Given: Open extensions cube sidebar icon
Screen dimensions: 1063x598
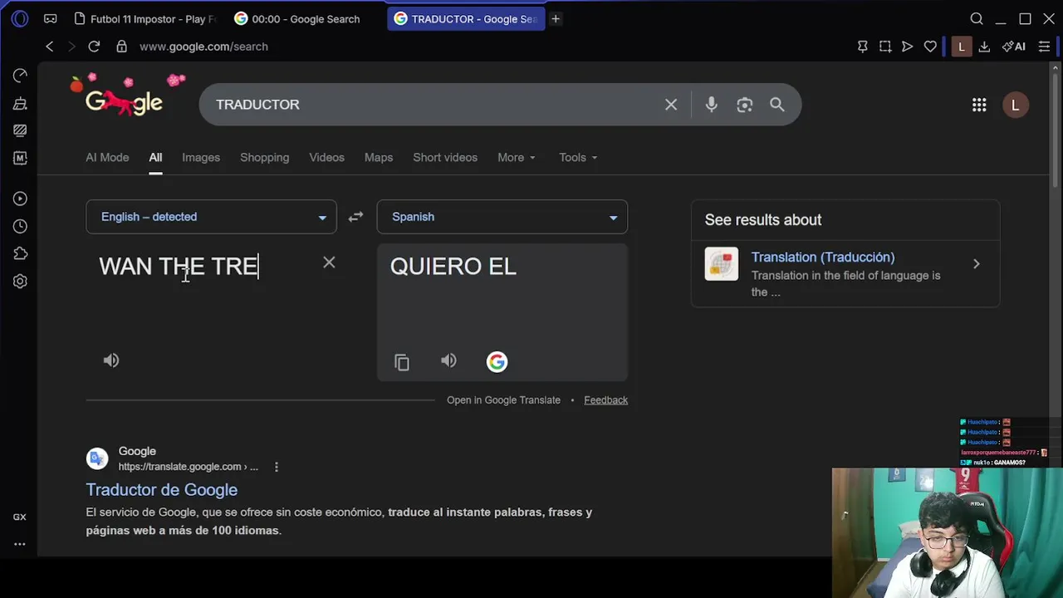Looking at the screenshot, I should pos(20,253).
